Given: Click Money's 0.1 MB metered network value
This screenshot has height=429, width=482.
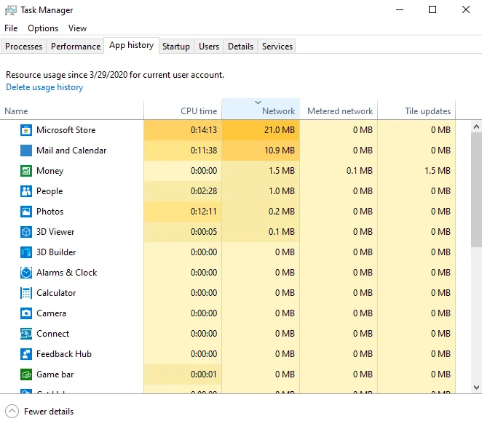Looking at the screenshot, I should pyautogui.click(x=360, y=171).
